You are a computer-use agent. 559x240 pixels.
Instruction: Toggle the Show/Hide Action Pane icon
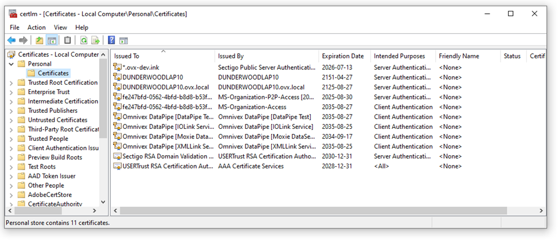(123, 40)
